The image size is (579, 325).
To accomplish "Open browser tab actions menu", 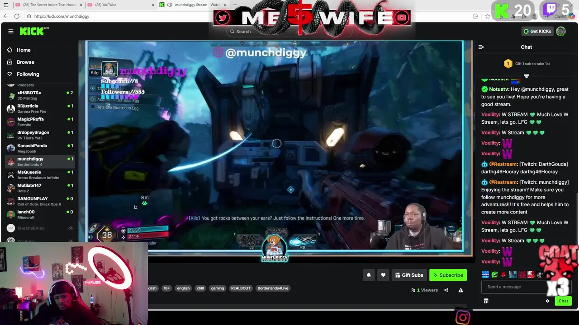I will click(x=6, y=5).
